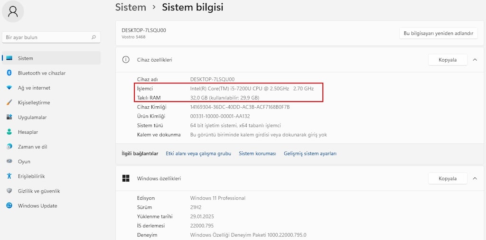Click Bu bilgisayarı yeniden adlandır button
The width and height of the screenshot is (486, 240).
click(438, 33)
